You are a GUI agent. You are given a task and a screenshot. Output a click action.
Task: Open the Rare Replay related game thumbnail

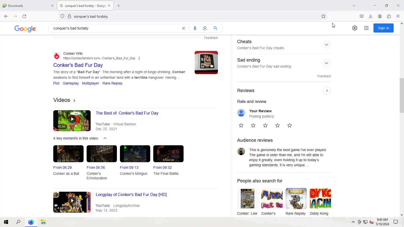(x=296, y=198)
